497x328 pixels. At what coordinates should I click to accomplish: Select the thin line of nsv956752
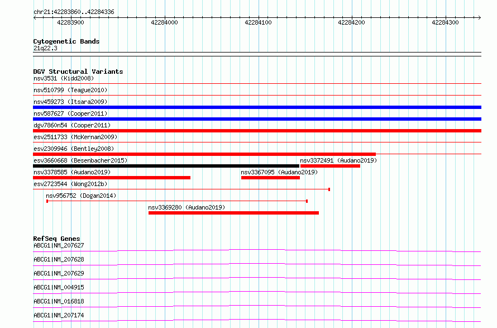[x=177, y=201]
